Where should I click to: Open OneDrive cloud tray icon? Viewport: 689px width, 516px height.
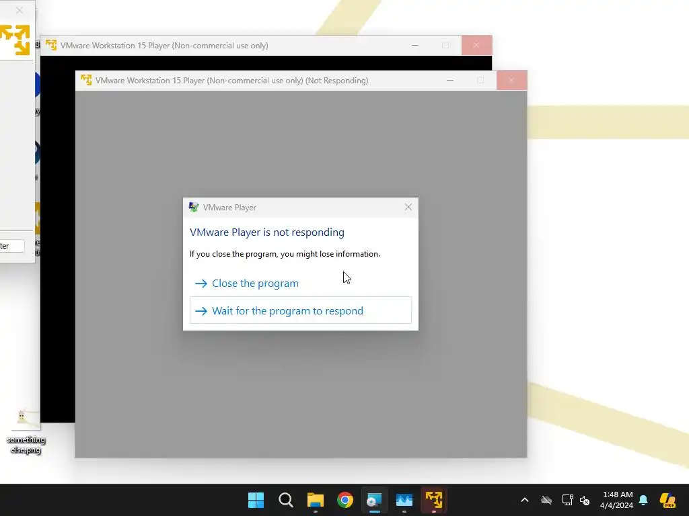tap(546, 500)
